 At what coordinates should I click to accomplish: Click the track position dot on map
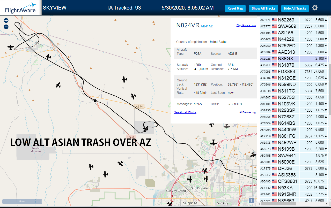coord(95,101)
